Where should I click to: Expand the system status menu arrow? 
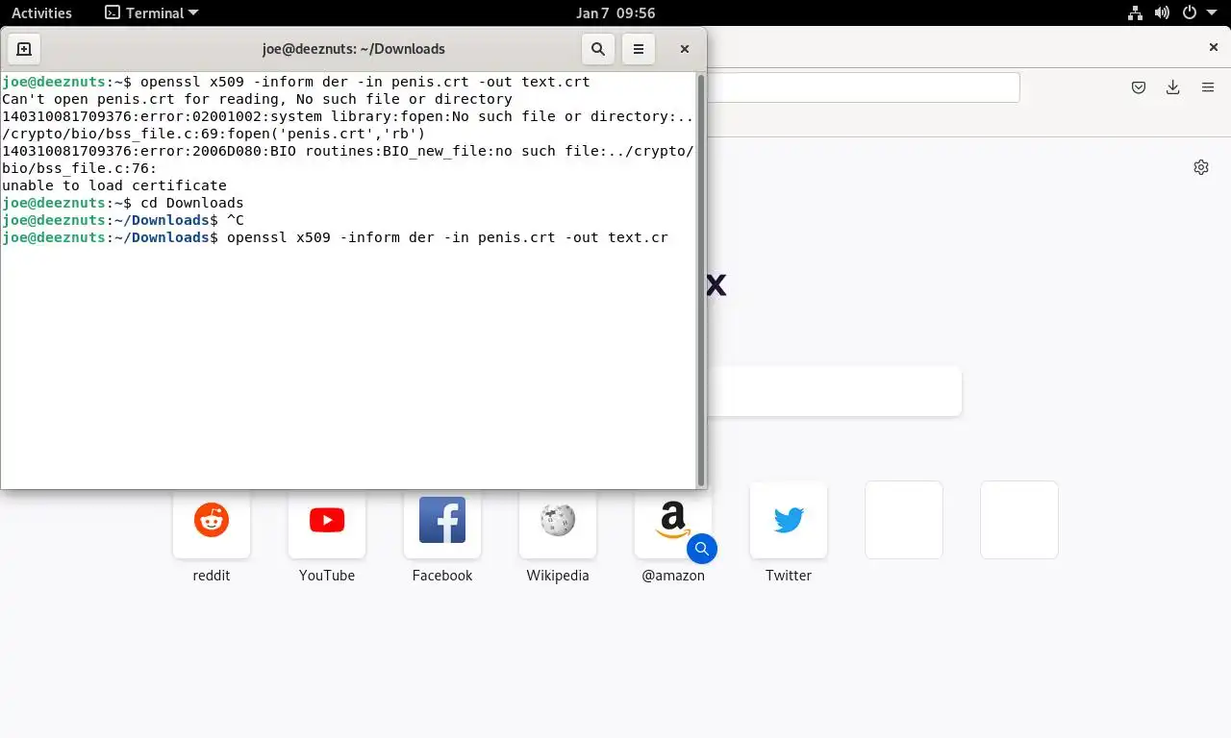point(1211,13)
